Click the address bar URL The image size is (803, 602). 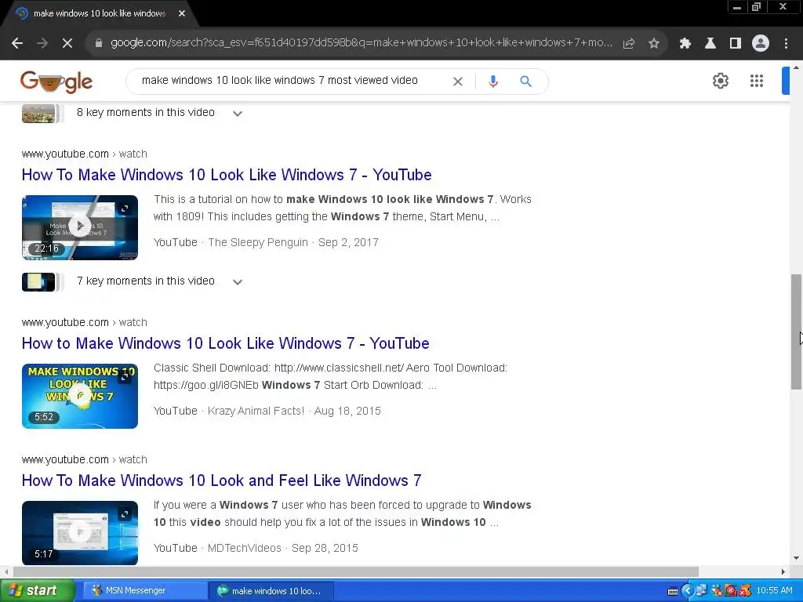point(361,43)
